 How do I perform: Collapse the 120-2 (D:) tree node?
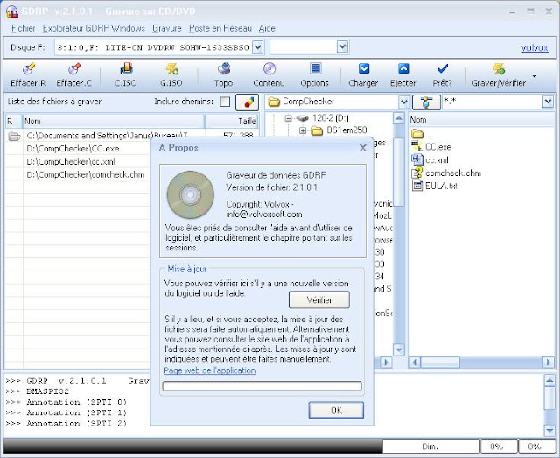pyautogui.click(x=288, y=118)
